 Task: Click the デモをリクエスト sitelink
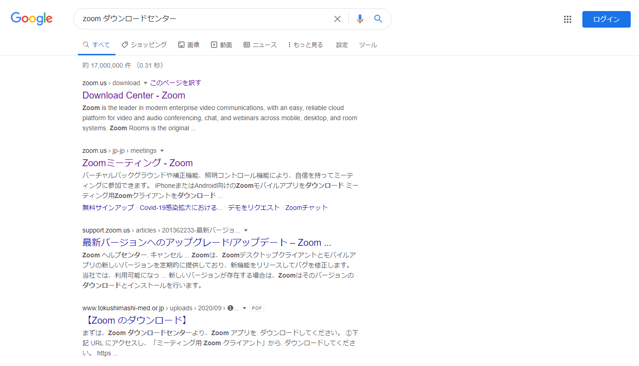click(x=254, y=208)
